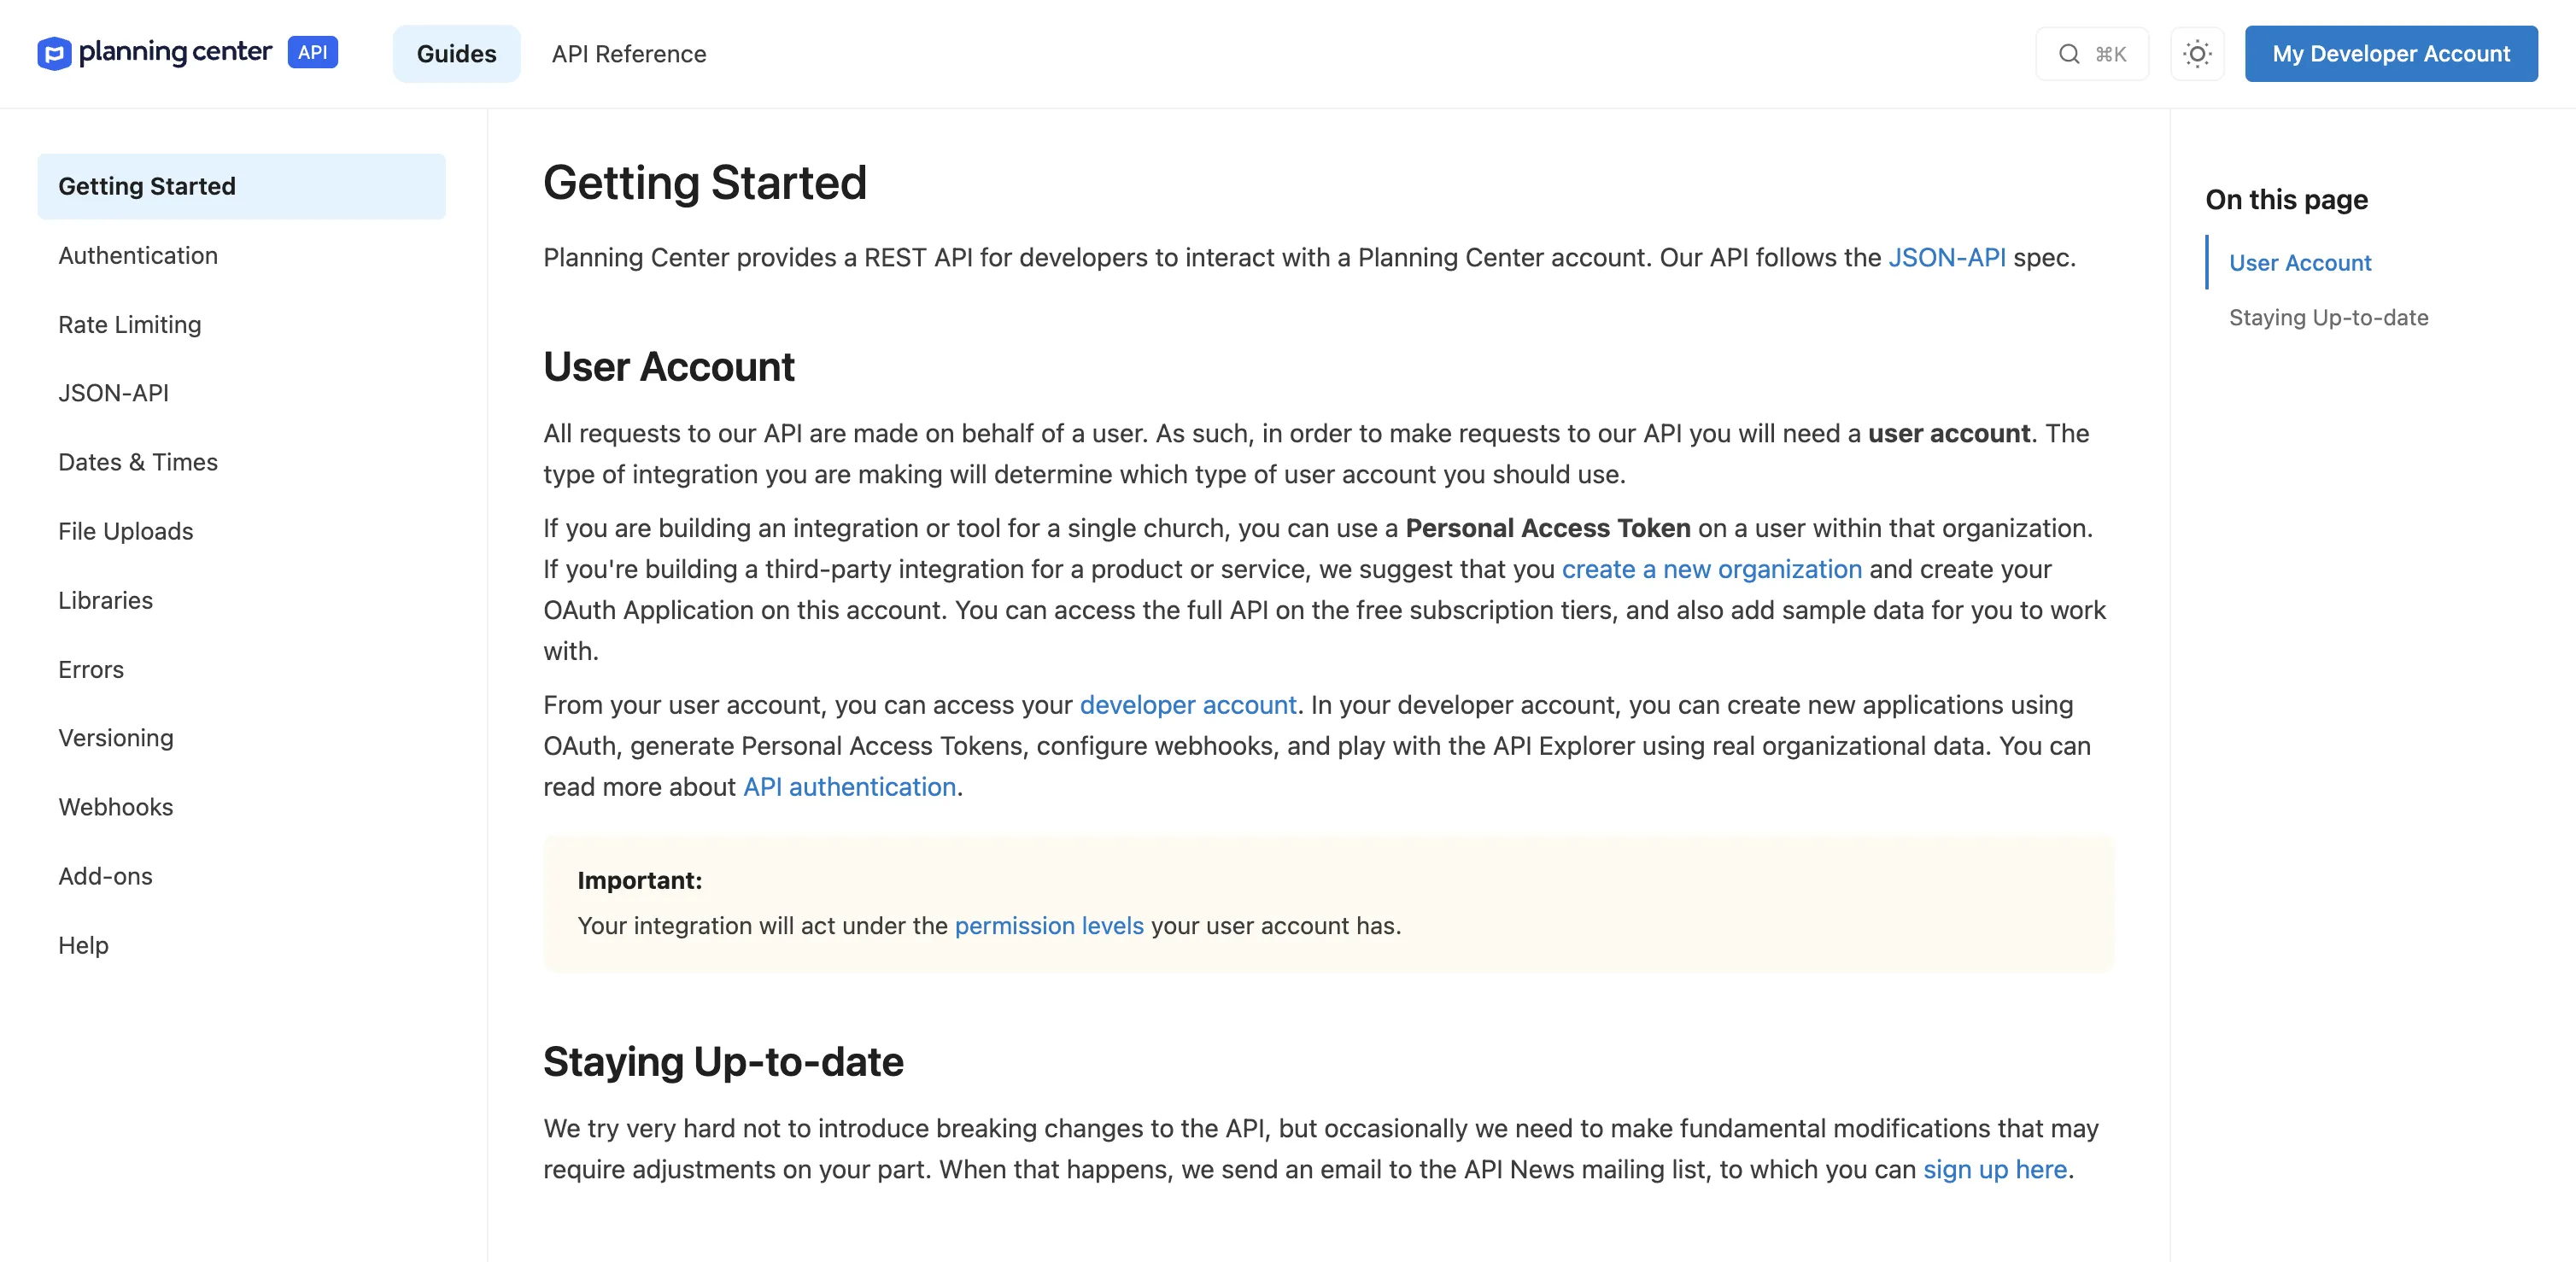
Task: Follow the JSON-API spec link
Action: coord(1947,257)
